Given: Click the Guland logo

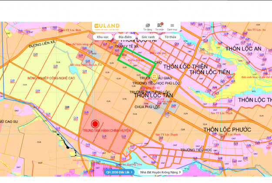Looking at the screenshot, I should (107, 27).
